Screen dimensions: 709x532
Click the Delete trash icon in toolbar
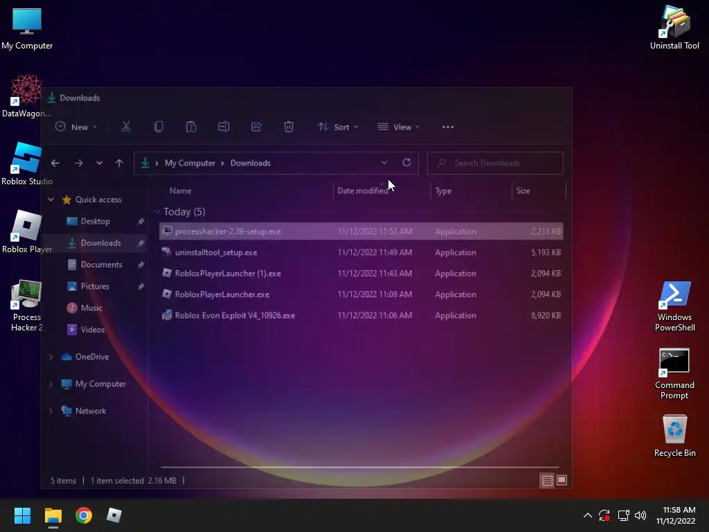pyautogui.click(x=289, y=127)
